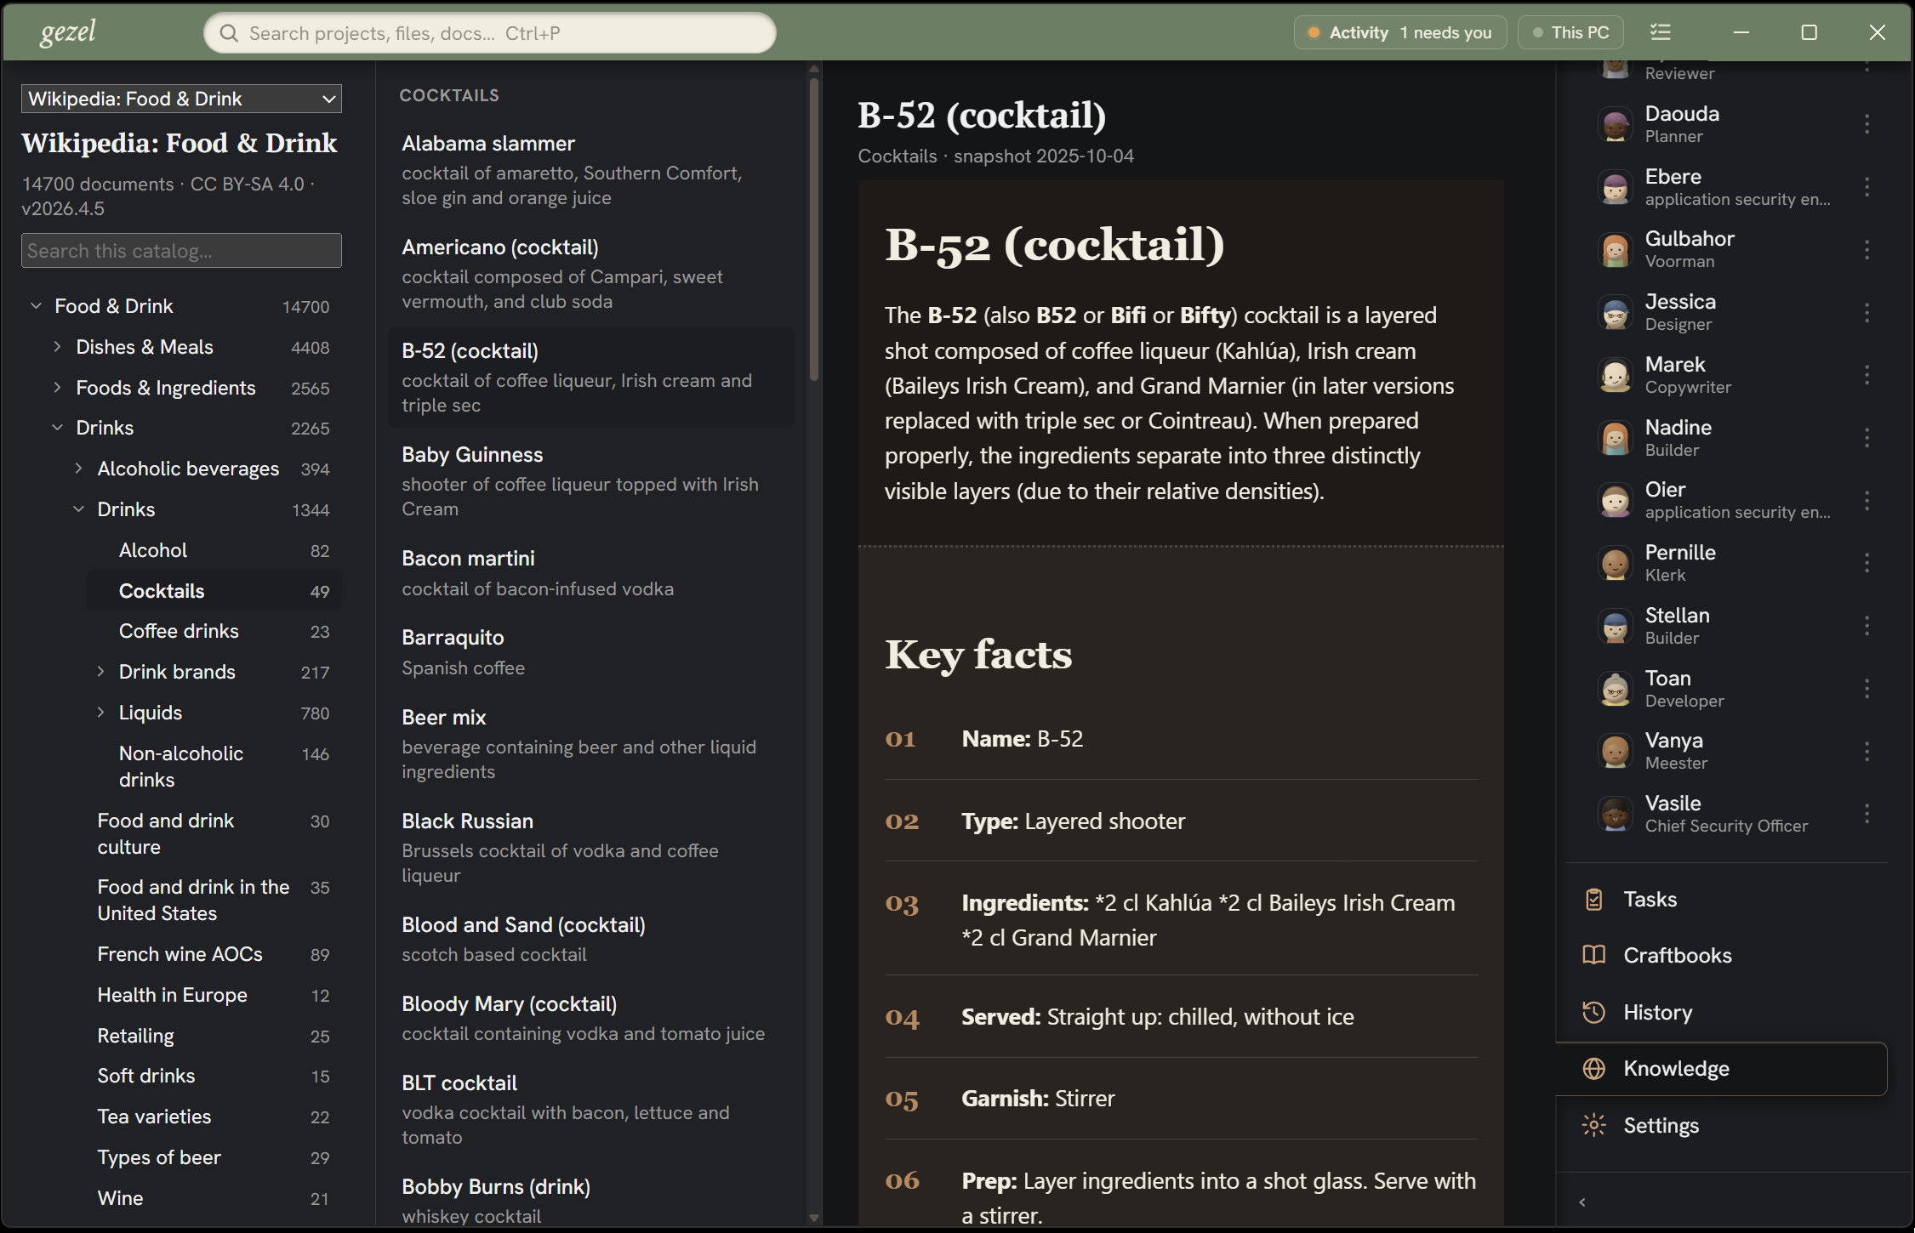Click Marek's avatar icon

(1615, 375)
